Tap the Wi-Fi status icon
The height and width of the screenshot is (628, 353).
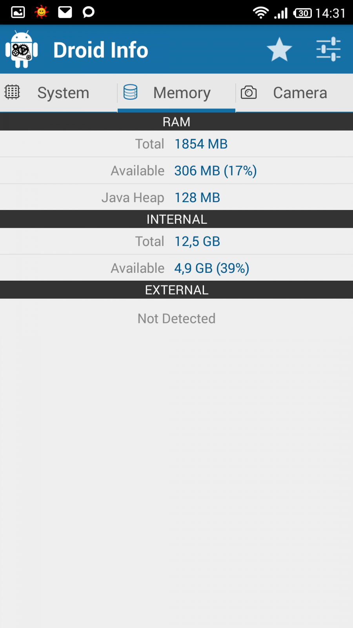[260, 13]
